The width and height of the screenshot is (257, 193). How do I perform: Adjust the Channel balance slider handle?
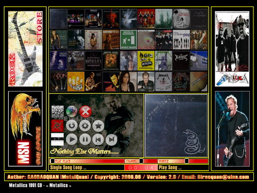(141, 161)
